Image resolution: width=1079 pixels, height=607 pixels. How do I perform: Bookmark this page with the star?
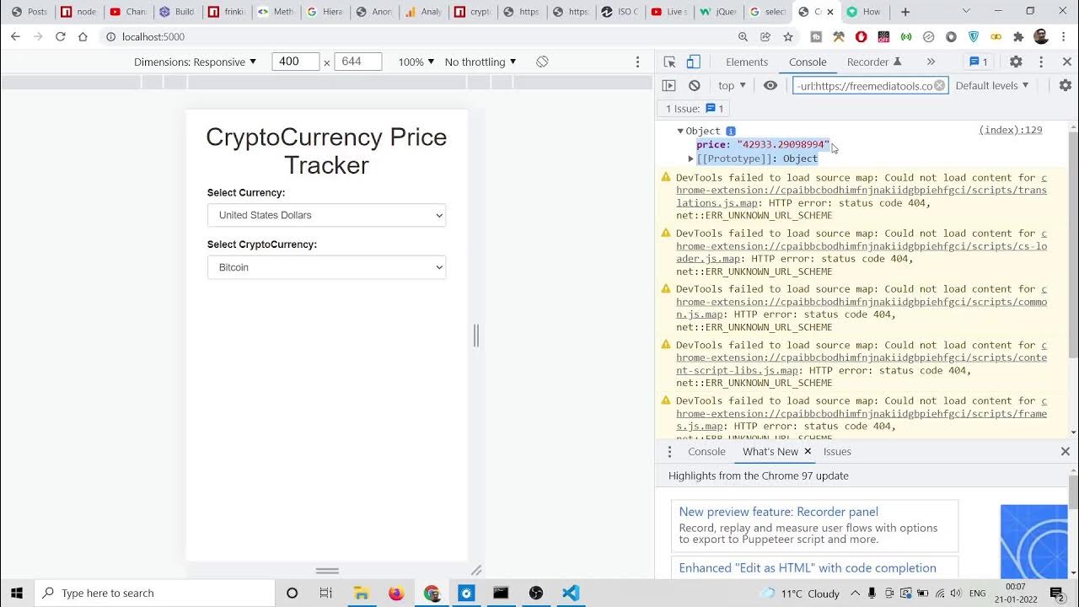pos(788,36)
